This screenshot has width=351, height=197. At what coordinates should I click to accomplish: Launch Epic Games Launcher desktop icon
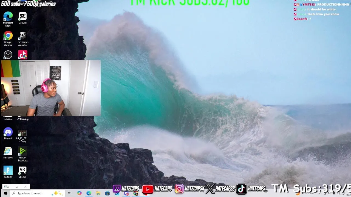click(22, 39)
